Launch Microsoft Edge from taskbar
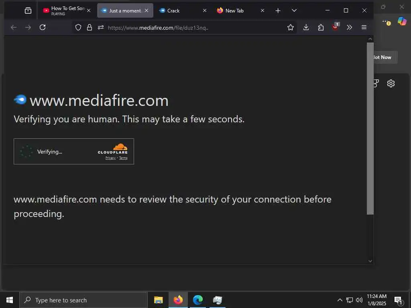411x308 pixels. click(x=198, y=300)
